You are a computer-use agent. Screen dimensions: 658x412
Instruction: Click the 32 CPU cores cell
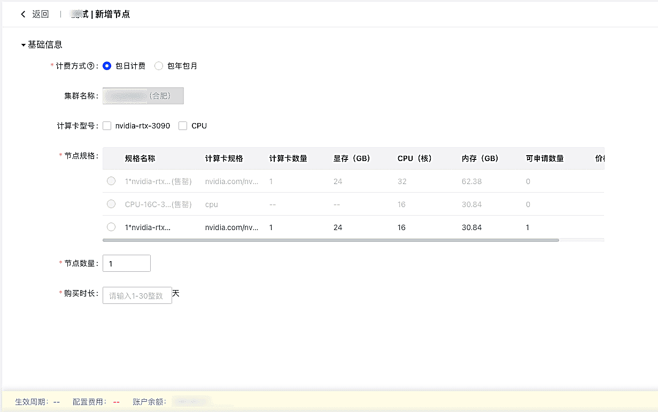click(402, 181)
